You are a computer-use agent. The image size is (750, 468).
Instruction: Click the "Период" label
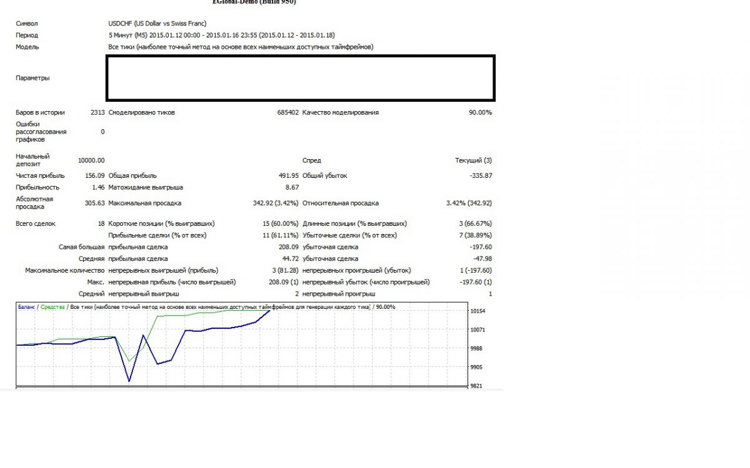click(x=27, y=36)
